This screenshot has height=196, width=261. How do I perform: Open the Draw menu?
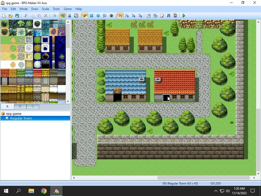(x=35, y=9)
